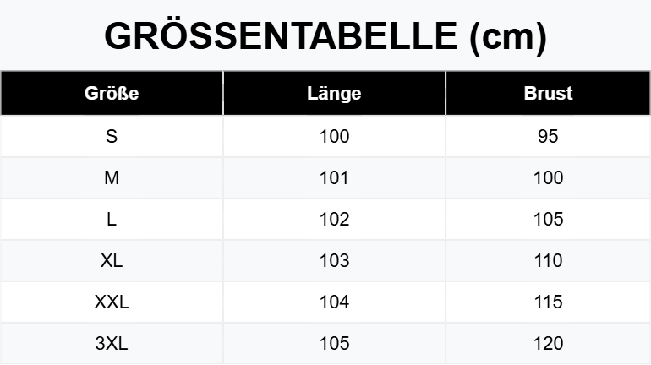Click the size XXL cell

112,302
